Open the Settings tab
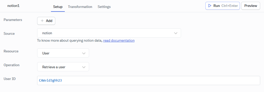264x92 pixels. pos(104,7)
